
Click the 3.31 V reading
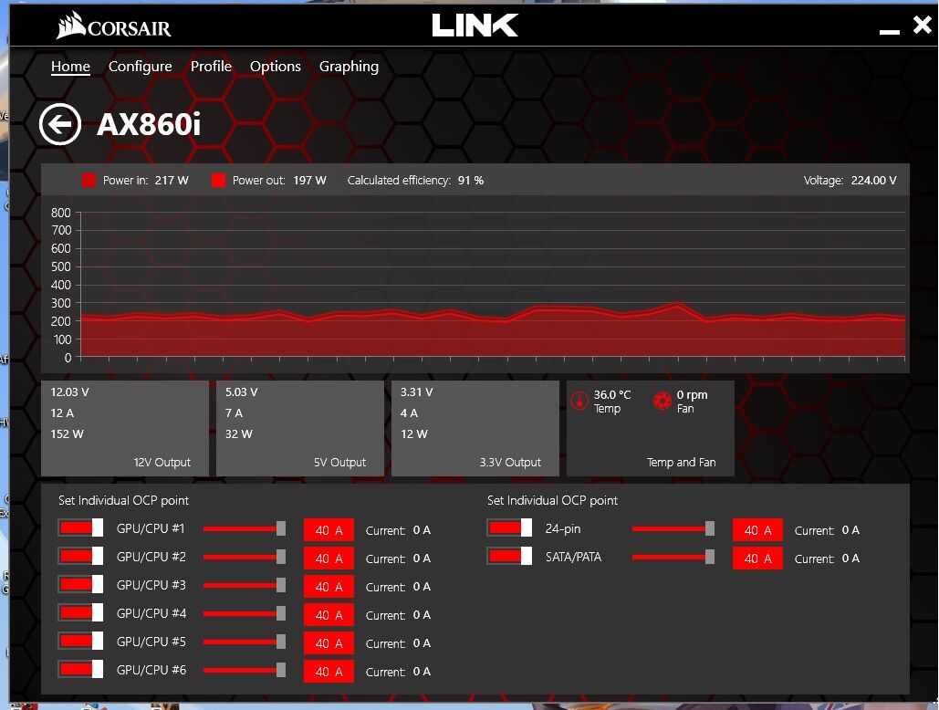click(417, 392)
